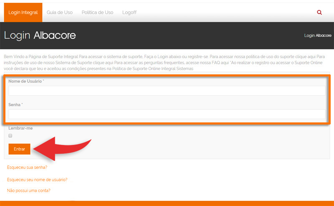The image size is (334, 206).
Task: Open the Esqueceu seu nome de usuário? link
Action: coord(37,180)
